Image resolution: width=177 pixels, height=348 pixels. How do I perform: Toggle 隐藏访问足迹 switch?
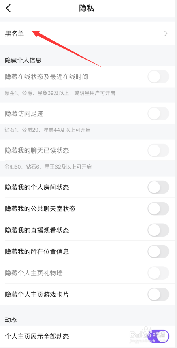click(158, 113)
